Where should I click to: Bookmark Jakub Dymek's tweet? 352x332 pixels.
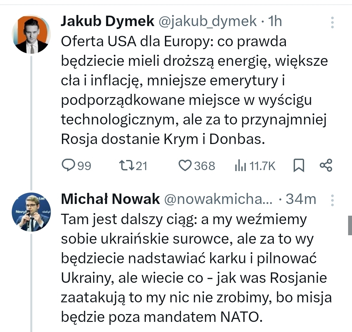(299, 166)
